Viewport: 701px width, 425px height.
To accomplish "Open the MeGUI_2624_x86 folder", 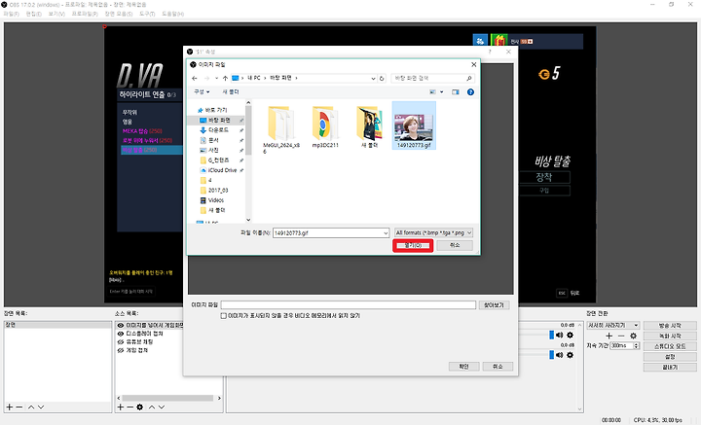I will (280, 129).
